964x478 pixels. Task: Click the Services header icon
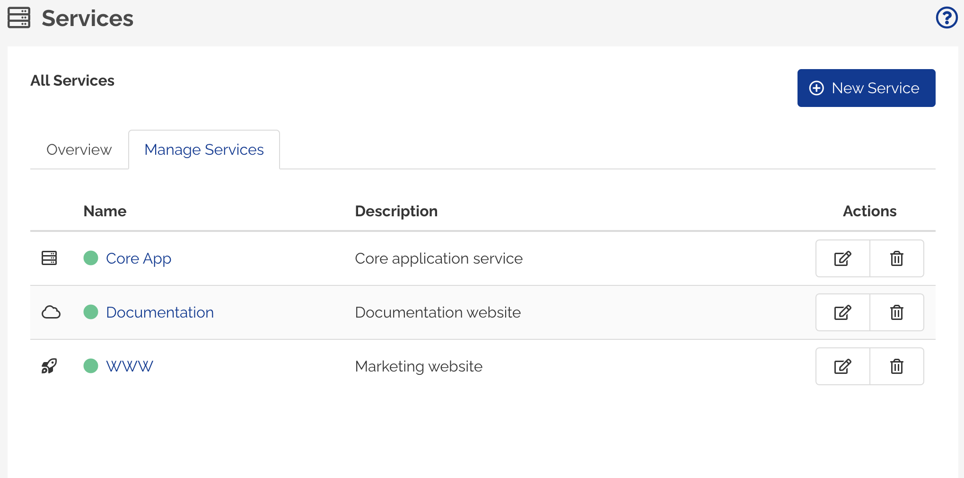19,18
